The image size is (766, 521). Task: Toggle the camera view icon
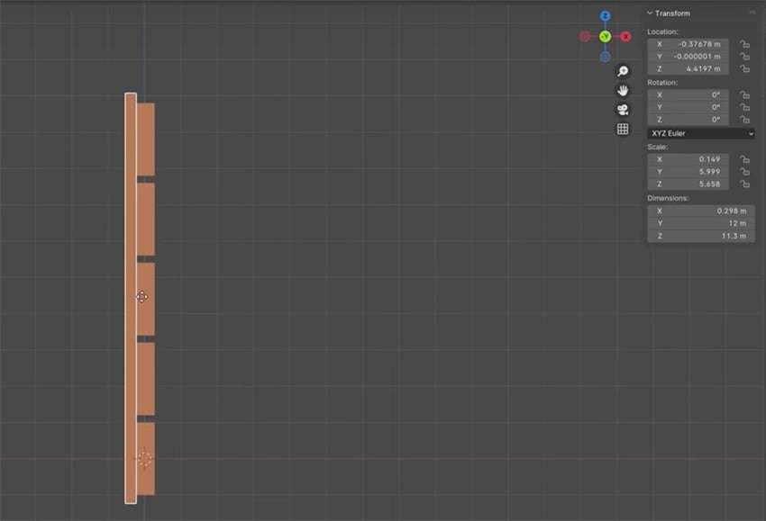click(x=623, y=110)
